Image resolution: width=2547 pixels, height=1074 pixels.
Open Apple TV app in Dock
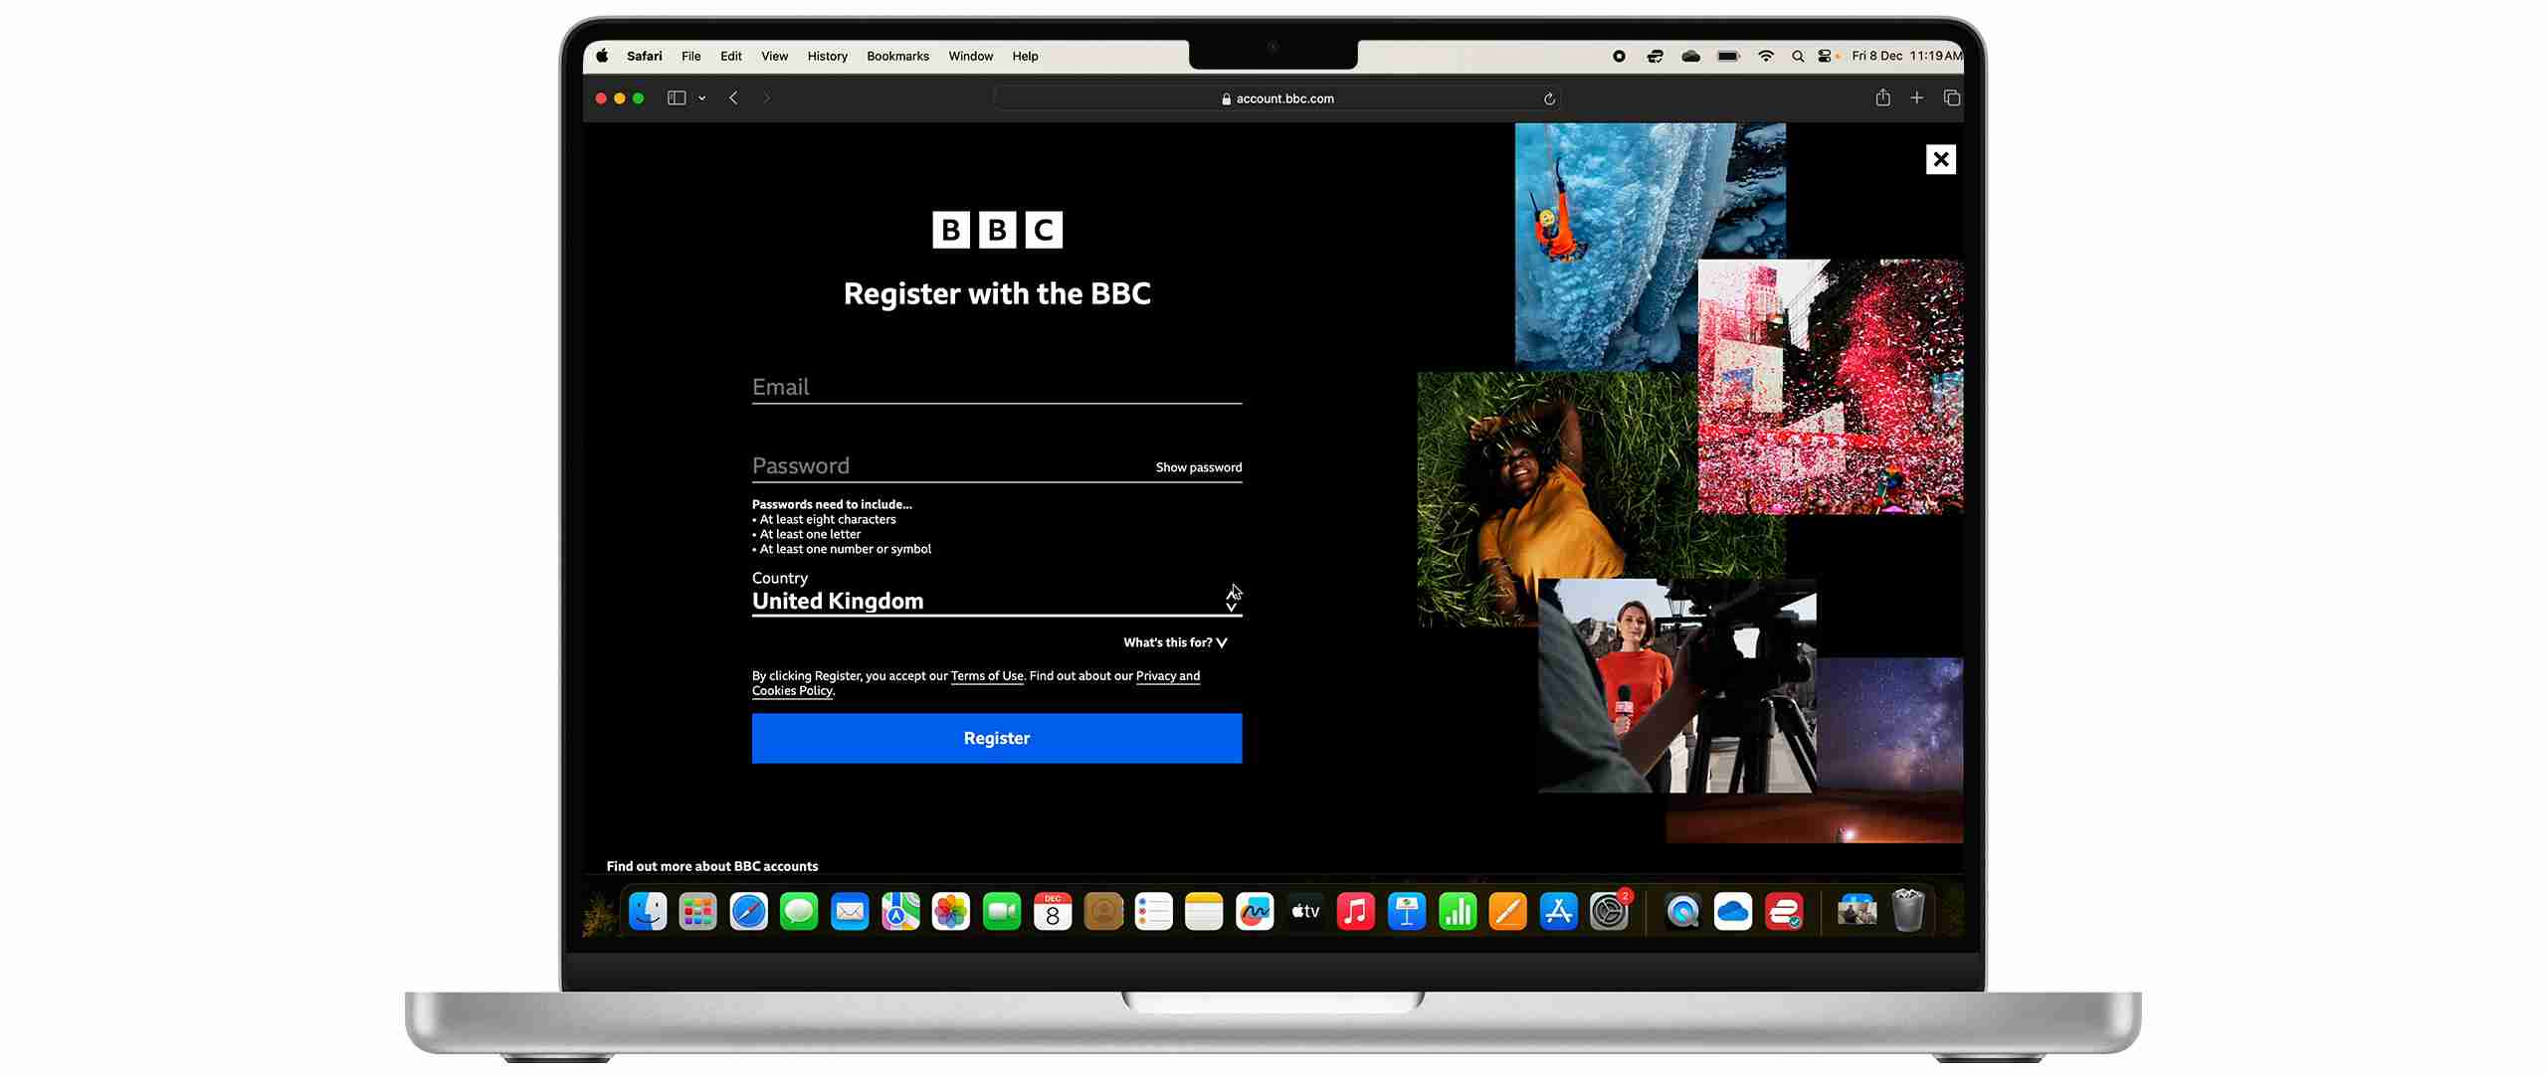(1305, 911)
